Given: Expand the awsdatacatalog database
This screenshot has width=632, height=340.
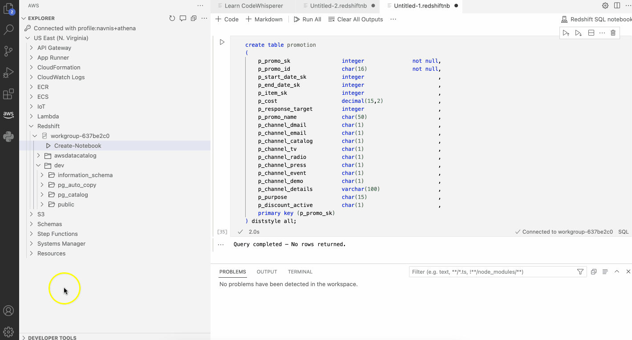Looking at the screenshot, I should (38, 155).
